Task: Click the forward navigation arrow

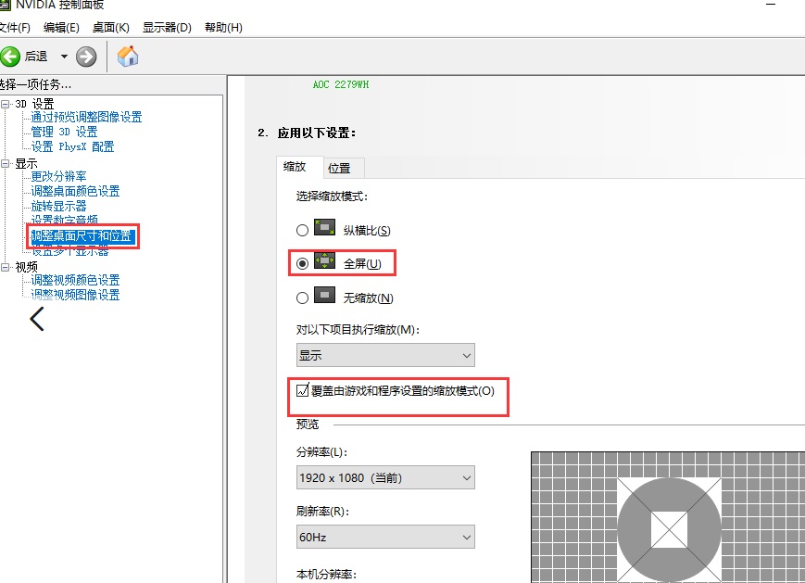Action: (84, 56)
